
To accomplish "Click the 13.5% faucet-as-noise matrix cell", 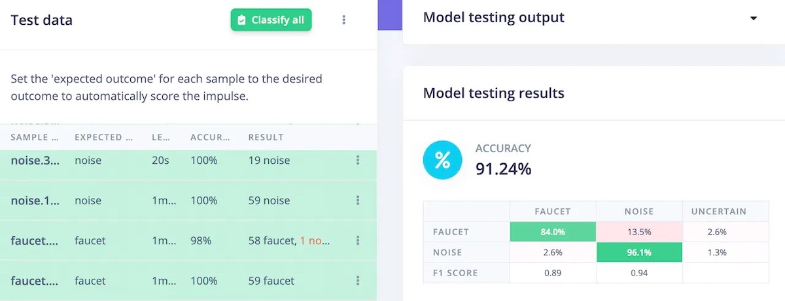I will (638, 232).
